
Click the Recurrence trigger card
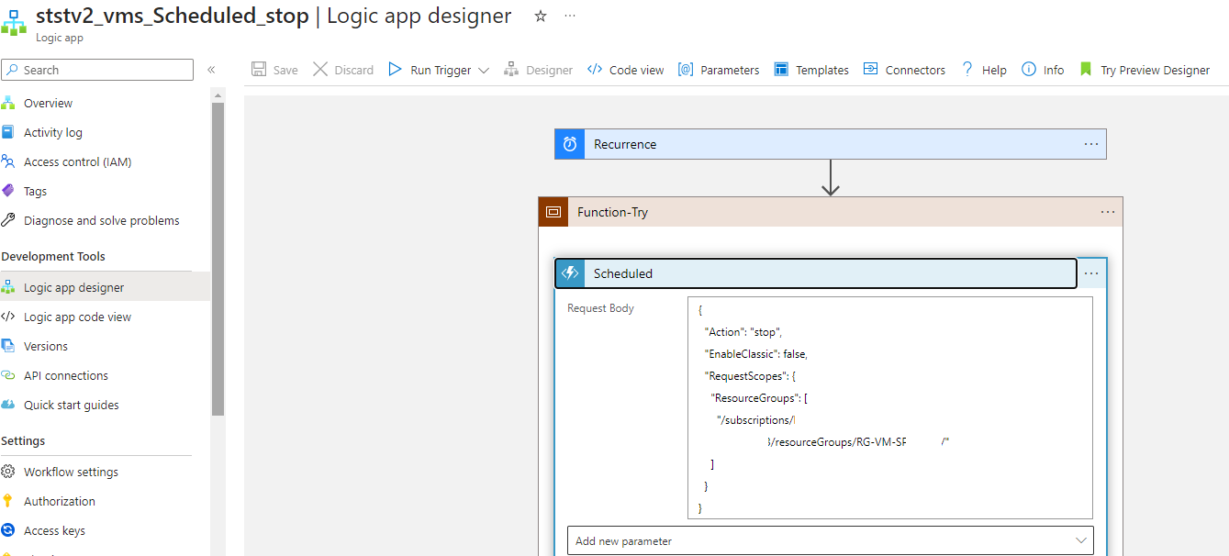[831, 144]
